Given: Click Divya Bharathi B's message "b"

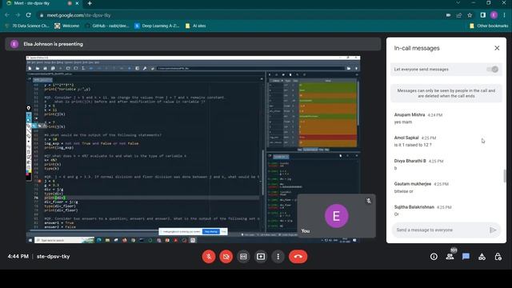Looking at the screenshot, I should 395,168.
